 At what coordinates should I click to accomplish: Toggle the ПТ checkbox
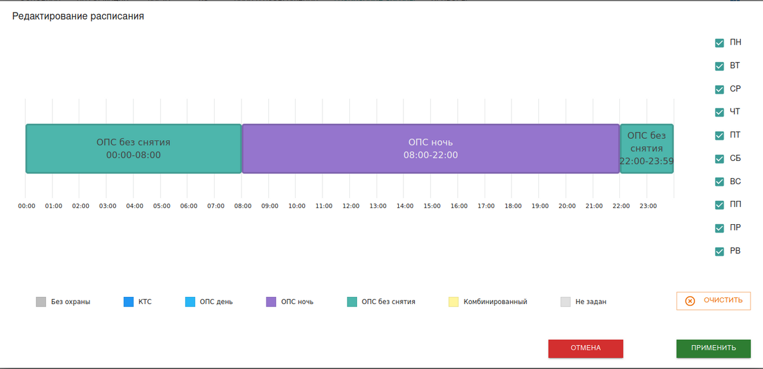pos(719,135)
